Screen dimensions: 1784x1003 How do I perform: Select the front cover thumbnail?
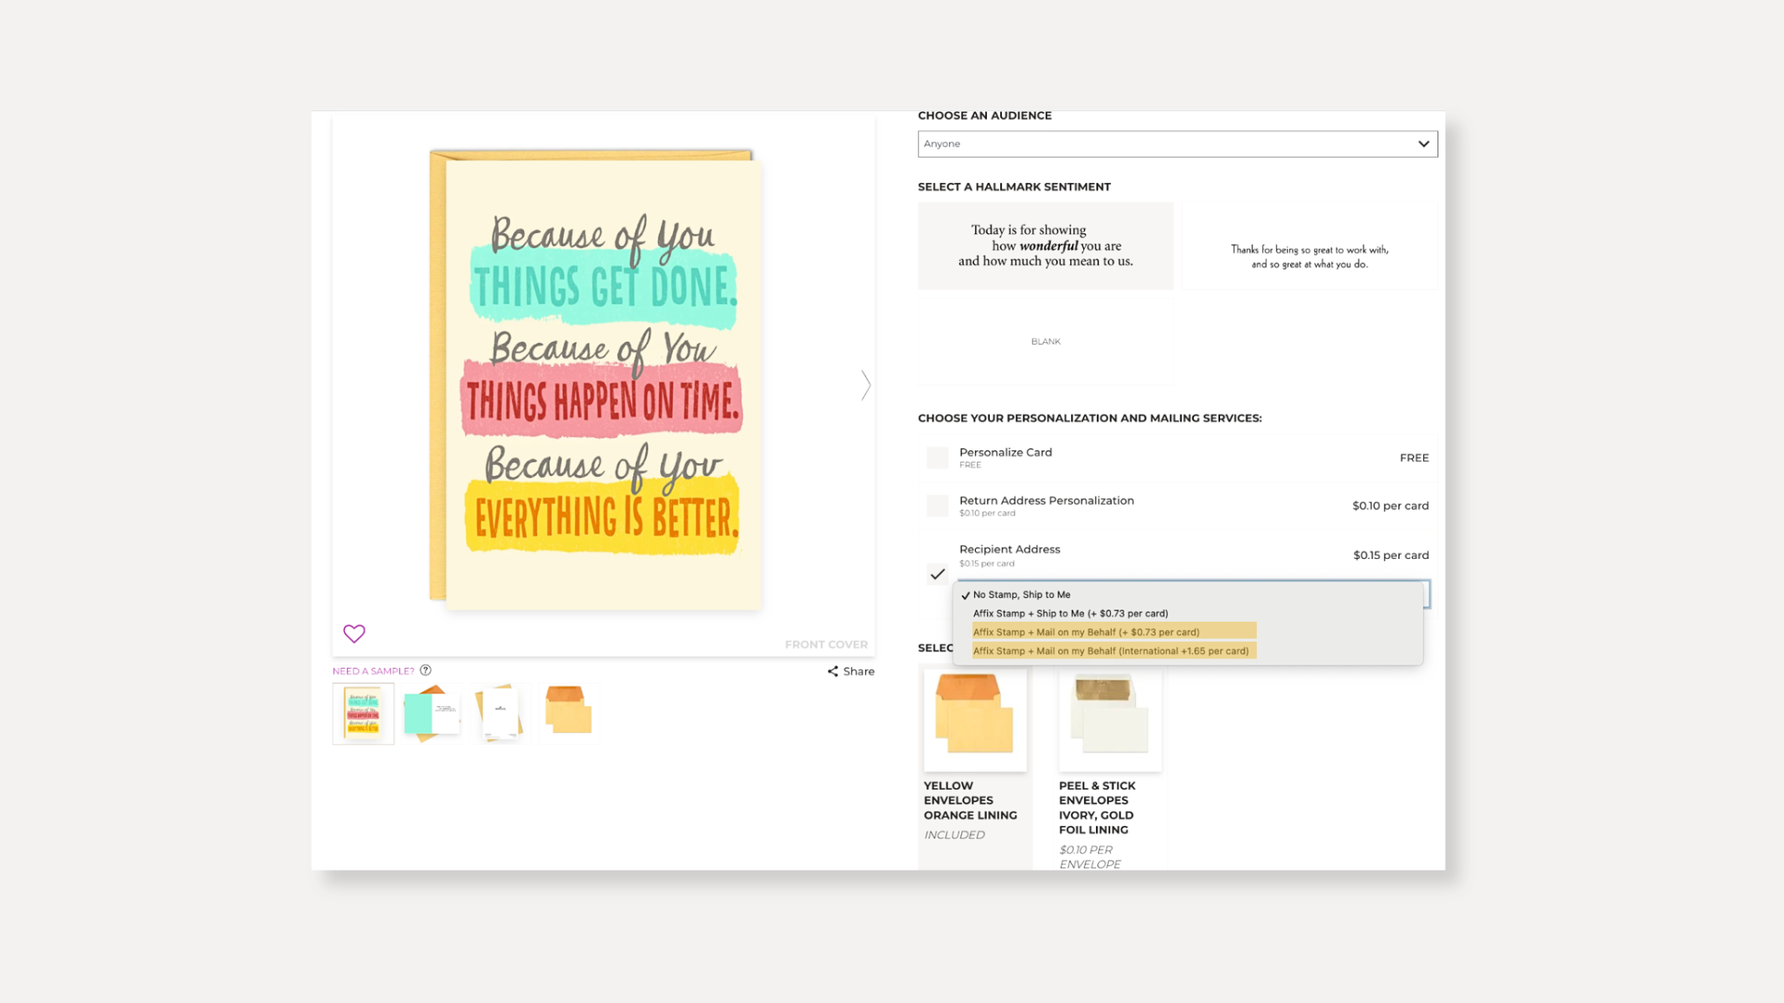pos(363,713)
